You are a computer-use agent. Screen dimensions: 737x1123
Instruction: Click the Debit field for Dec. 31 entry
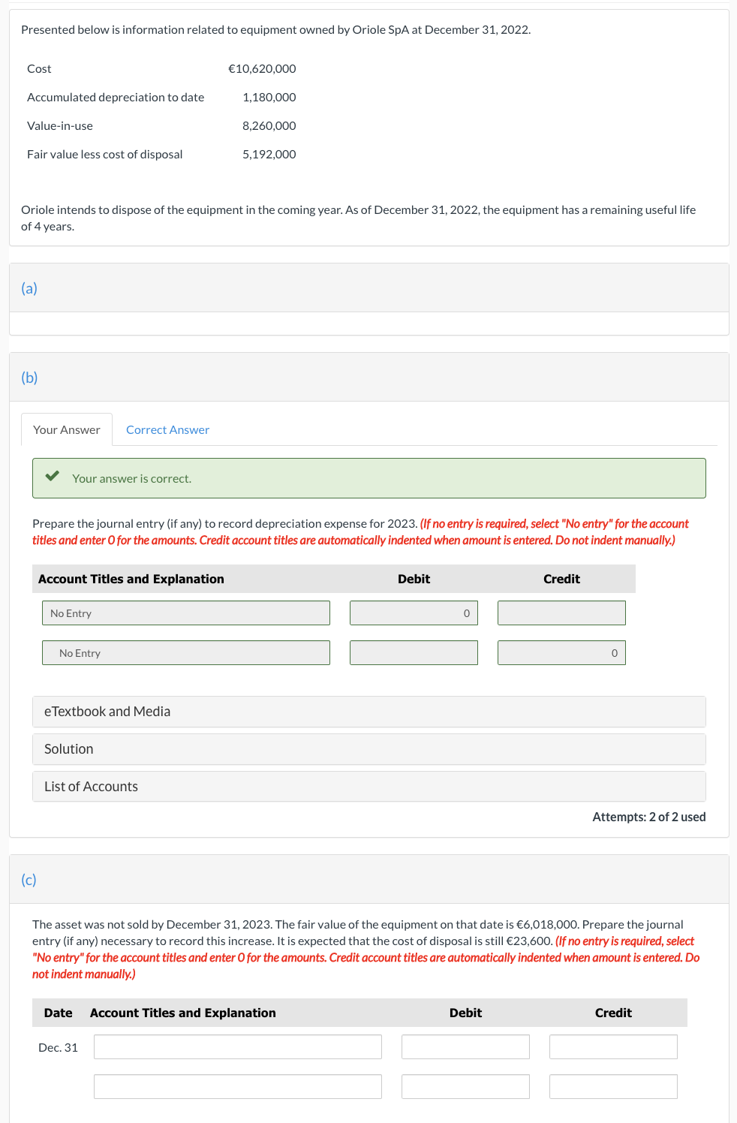(465, 1046)
